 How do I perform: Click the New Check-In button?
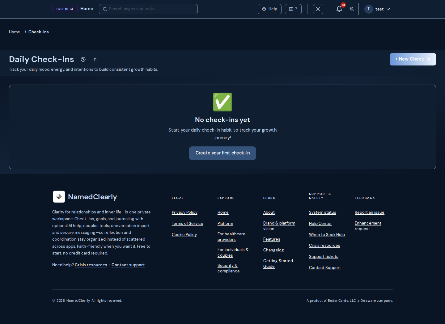pos(413,59)
